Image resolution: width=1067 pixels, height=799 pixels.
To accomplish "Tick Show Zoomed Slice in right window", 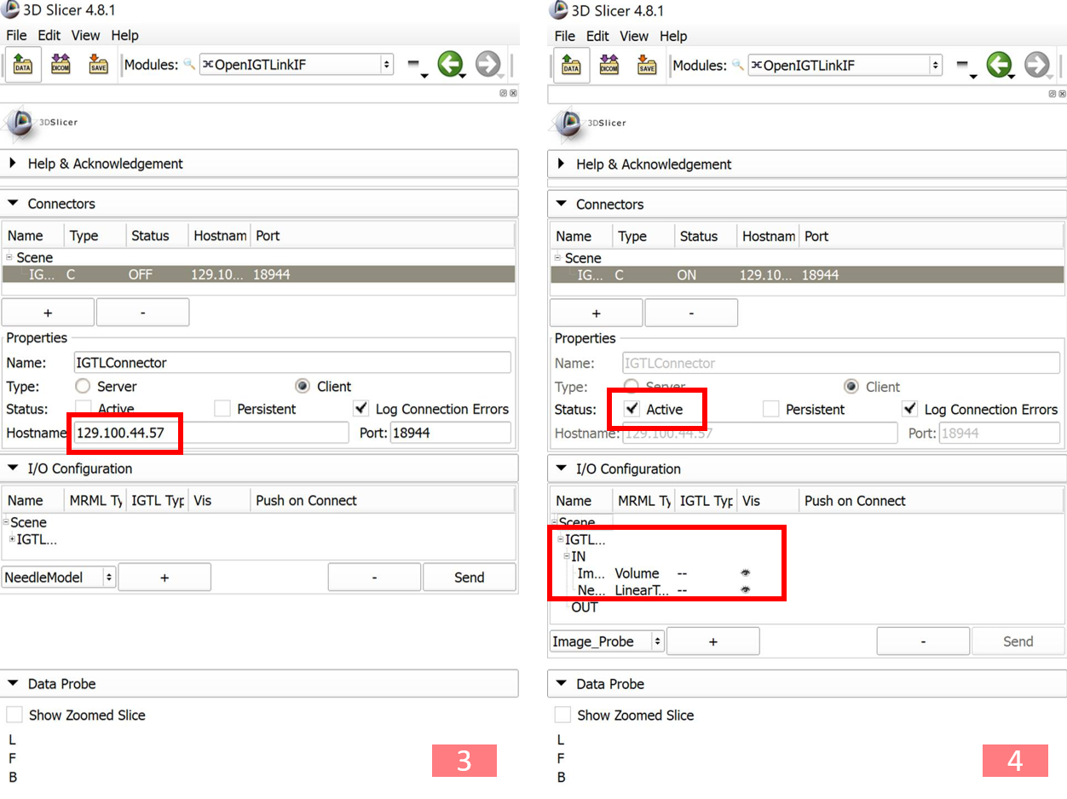I will (562, 715).
